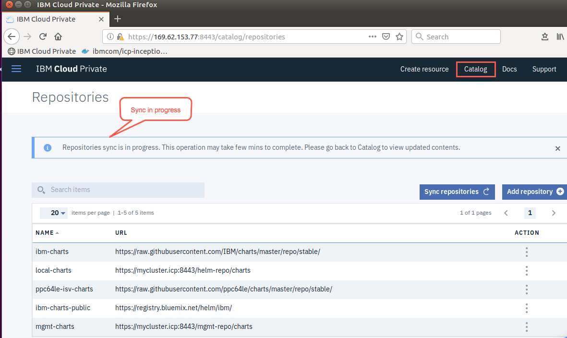Image resolution: width=567 pixels, height=338 pixels.
Task: Focus the Firefox Search box
Action: [x=456, y=36]
